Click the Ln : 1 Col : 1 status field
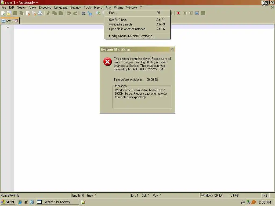This screenshot has height=206, width=275. (x=146, y=196)
